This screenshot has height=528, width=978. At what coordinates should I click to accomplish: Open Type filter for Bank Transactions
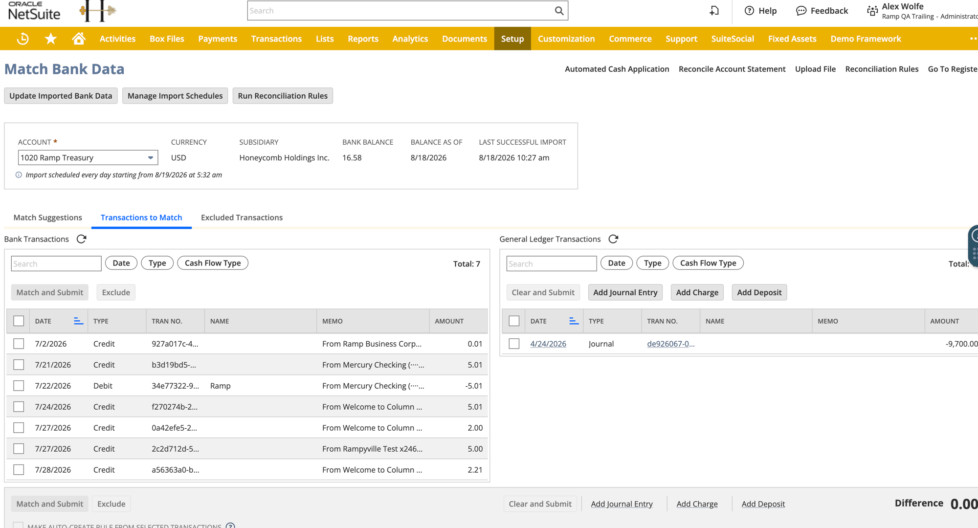click(157, 263)
